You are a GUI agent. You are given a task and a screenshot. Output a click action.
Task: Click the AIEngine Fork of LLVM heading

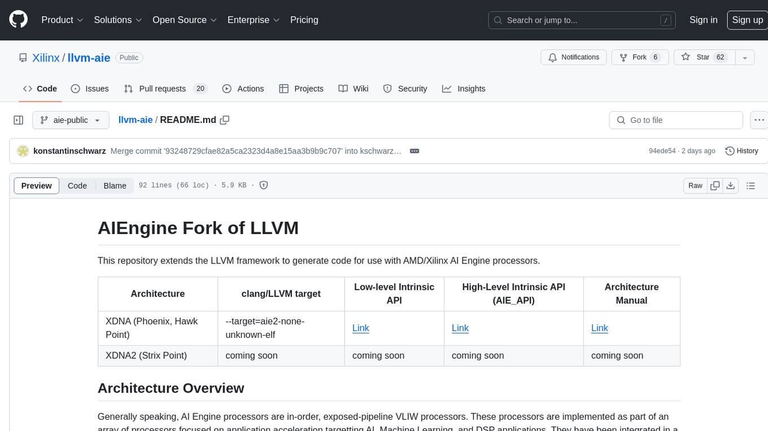tap(198, 228)
